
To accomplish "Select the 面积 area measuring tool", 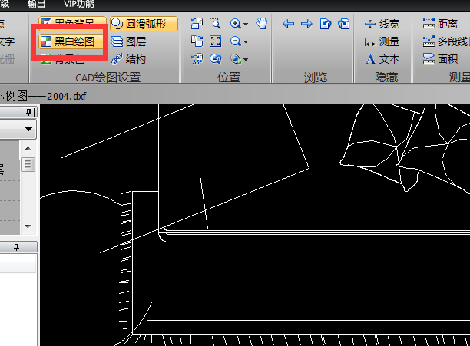I will (x=440, y=59).
